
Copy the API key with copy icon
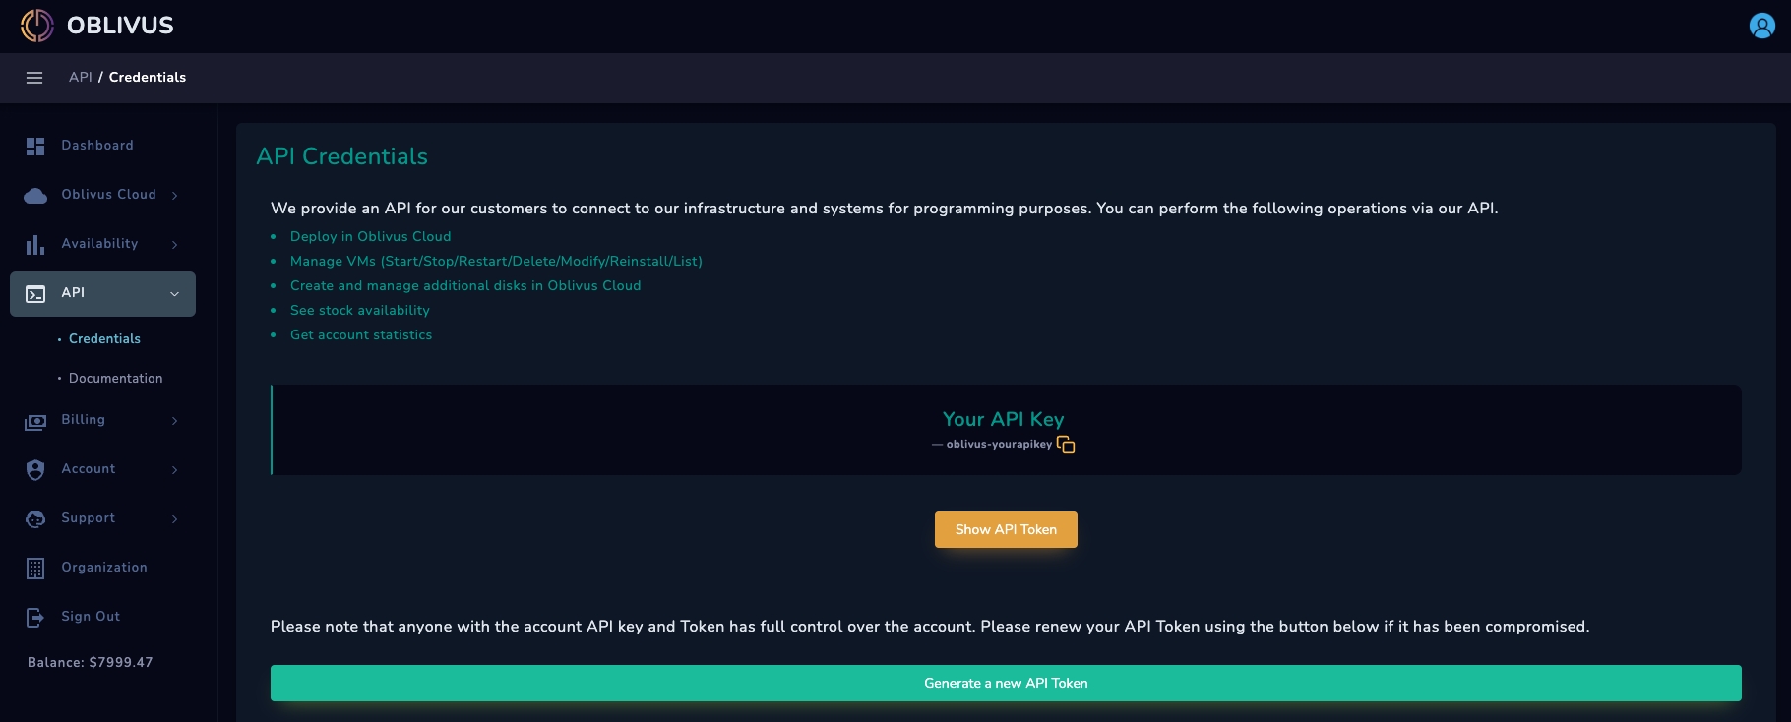pyautogui.click(x=1066, y=445)
